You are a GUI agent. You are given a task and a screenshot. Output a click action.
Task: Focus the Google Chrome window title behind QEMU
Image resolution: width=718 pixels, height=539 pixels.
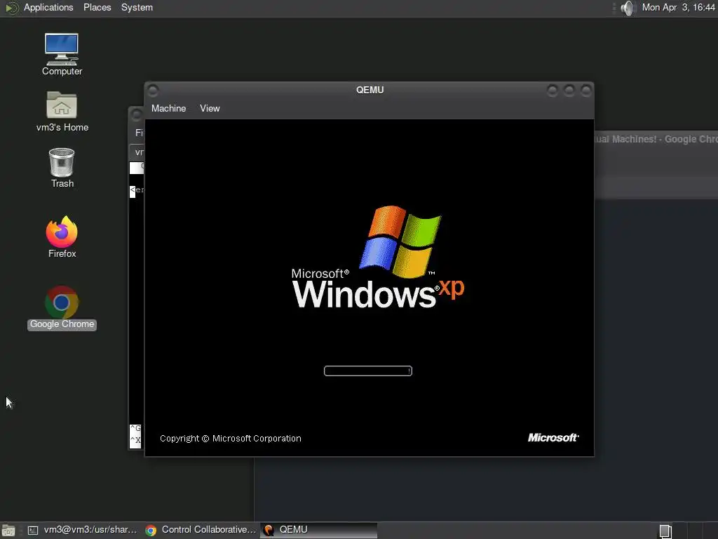point(656,139)
